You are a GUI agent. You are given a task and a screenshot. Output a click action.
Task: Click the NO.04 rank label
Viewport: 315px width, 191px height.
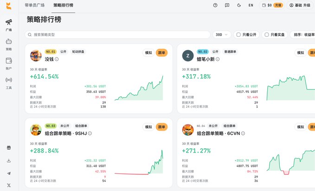coord(201,126)
